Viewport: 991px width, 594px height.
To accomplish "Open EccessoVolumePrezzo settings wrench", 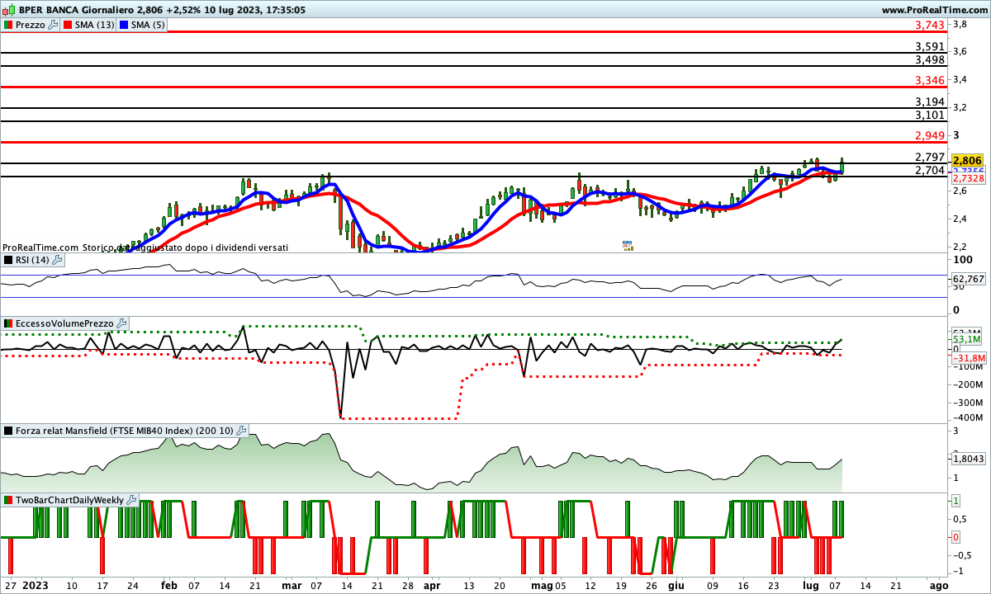I will click(x=121, y=323).
